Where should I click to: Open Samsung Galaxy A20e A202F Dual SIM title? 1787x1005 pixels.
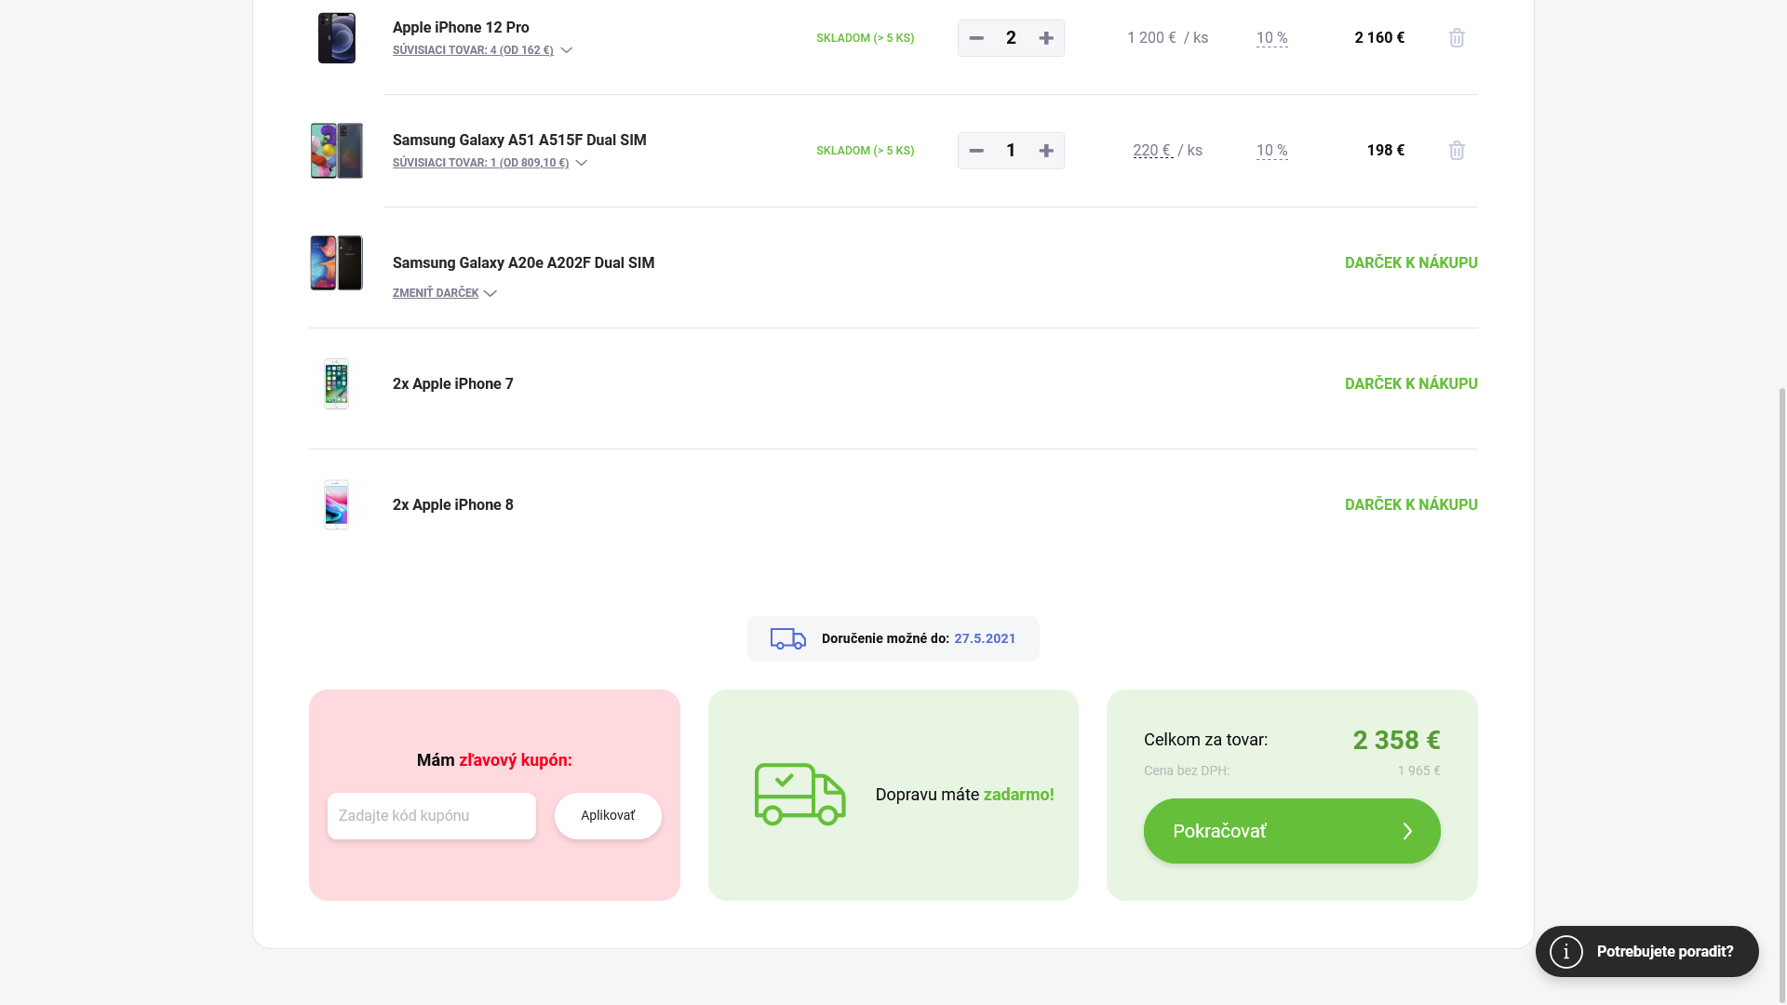523,263
